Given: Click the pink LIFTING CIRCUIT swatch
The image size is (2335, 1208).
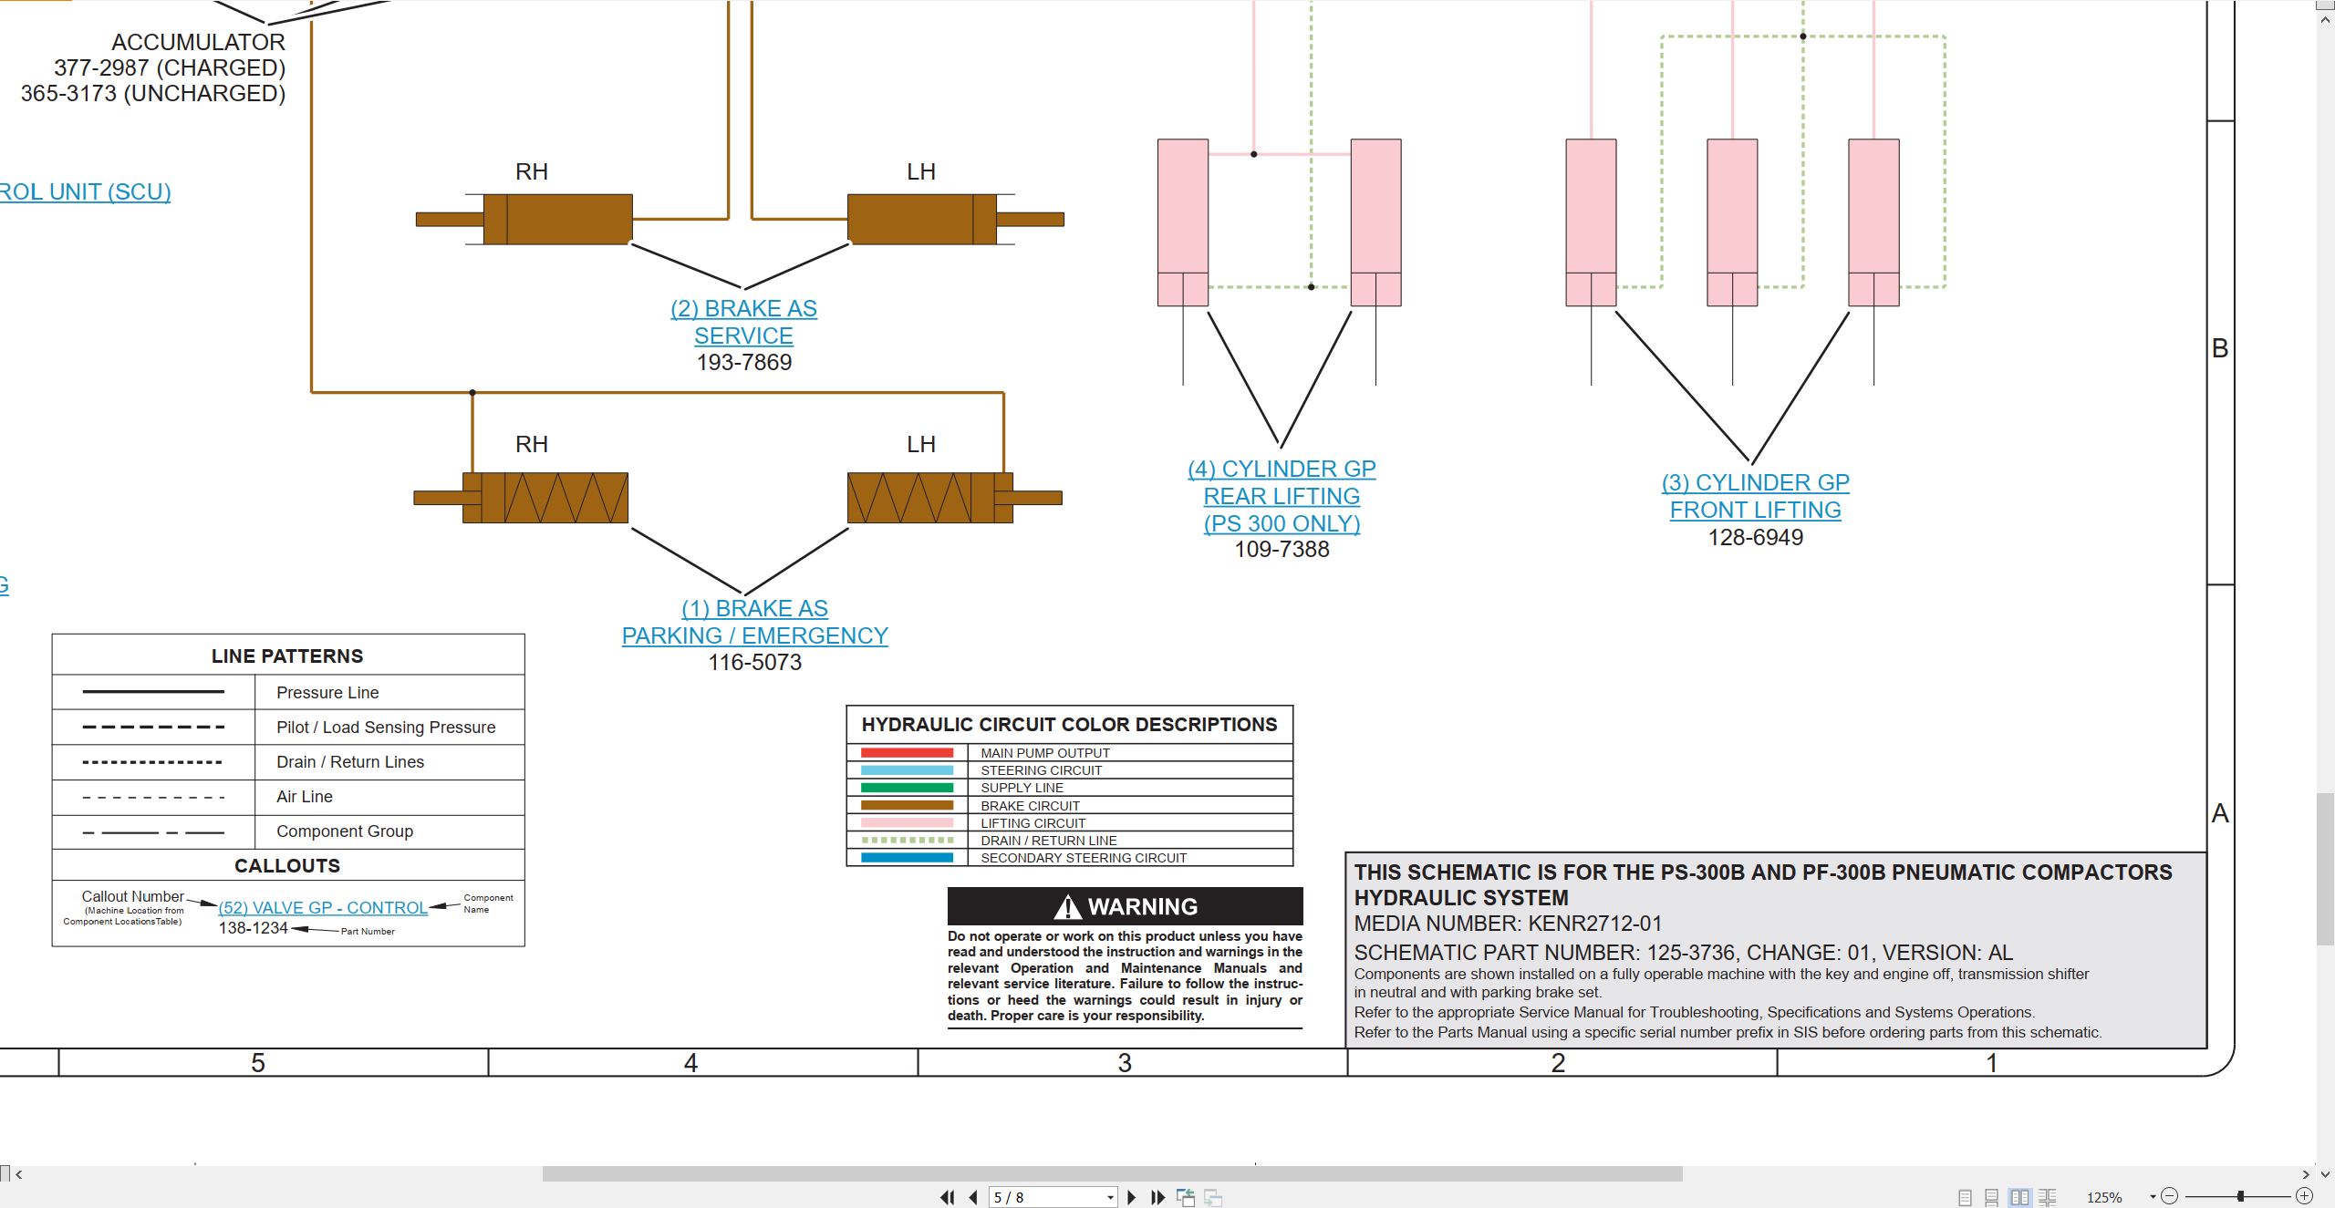Looking at the screenshot, I should [x=907, y=823].
